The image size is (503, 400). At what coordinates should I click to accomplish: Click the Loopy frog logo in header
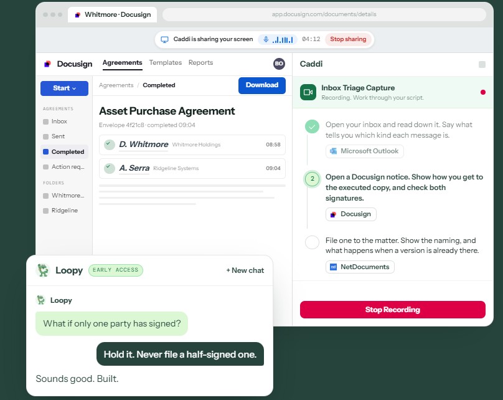tap(43, 270)
